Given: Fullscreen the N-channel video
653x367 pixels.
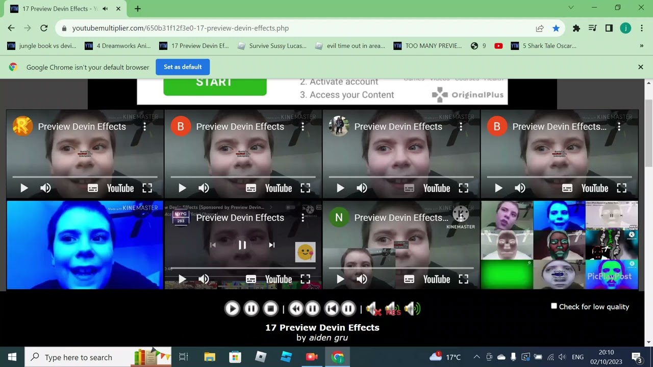Looking at the screenshot, I should pyautogui.click(x=463, y=279).
